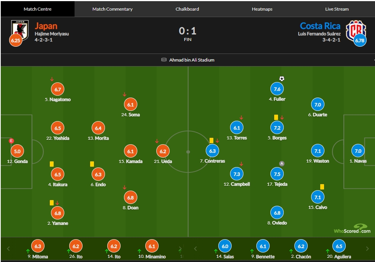Show previous Japan substitutes with left arrow
The height and width of the screenshot is (262, 375).
[8, 249]
